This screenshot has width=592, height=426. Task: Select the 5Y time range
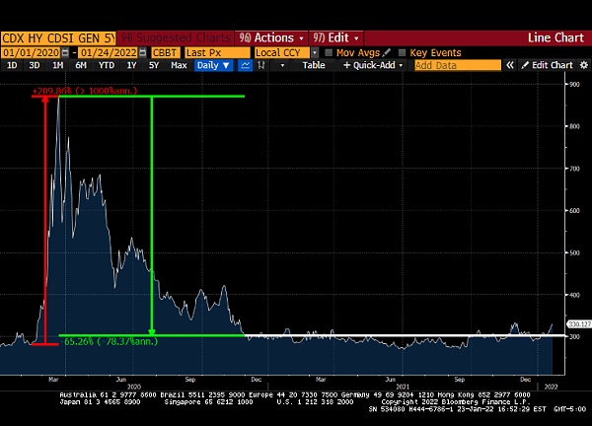pos(154,65)
